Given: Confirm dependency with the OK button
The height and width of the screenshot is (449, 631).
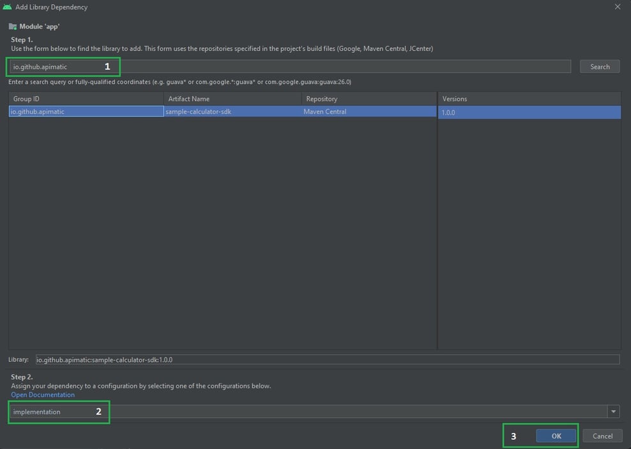Looking at the screenshot, I should (555, 436).
